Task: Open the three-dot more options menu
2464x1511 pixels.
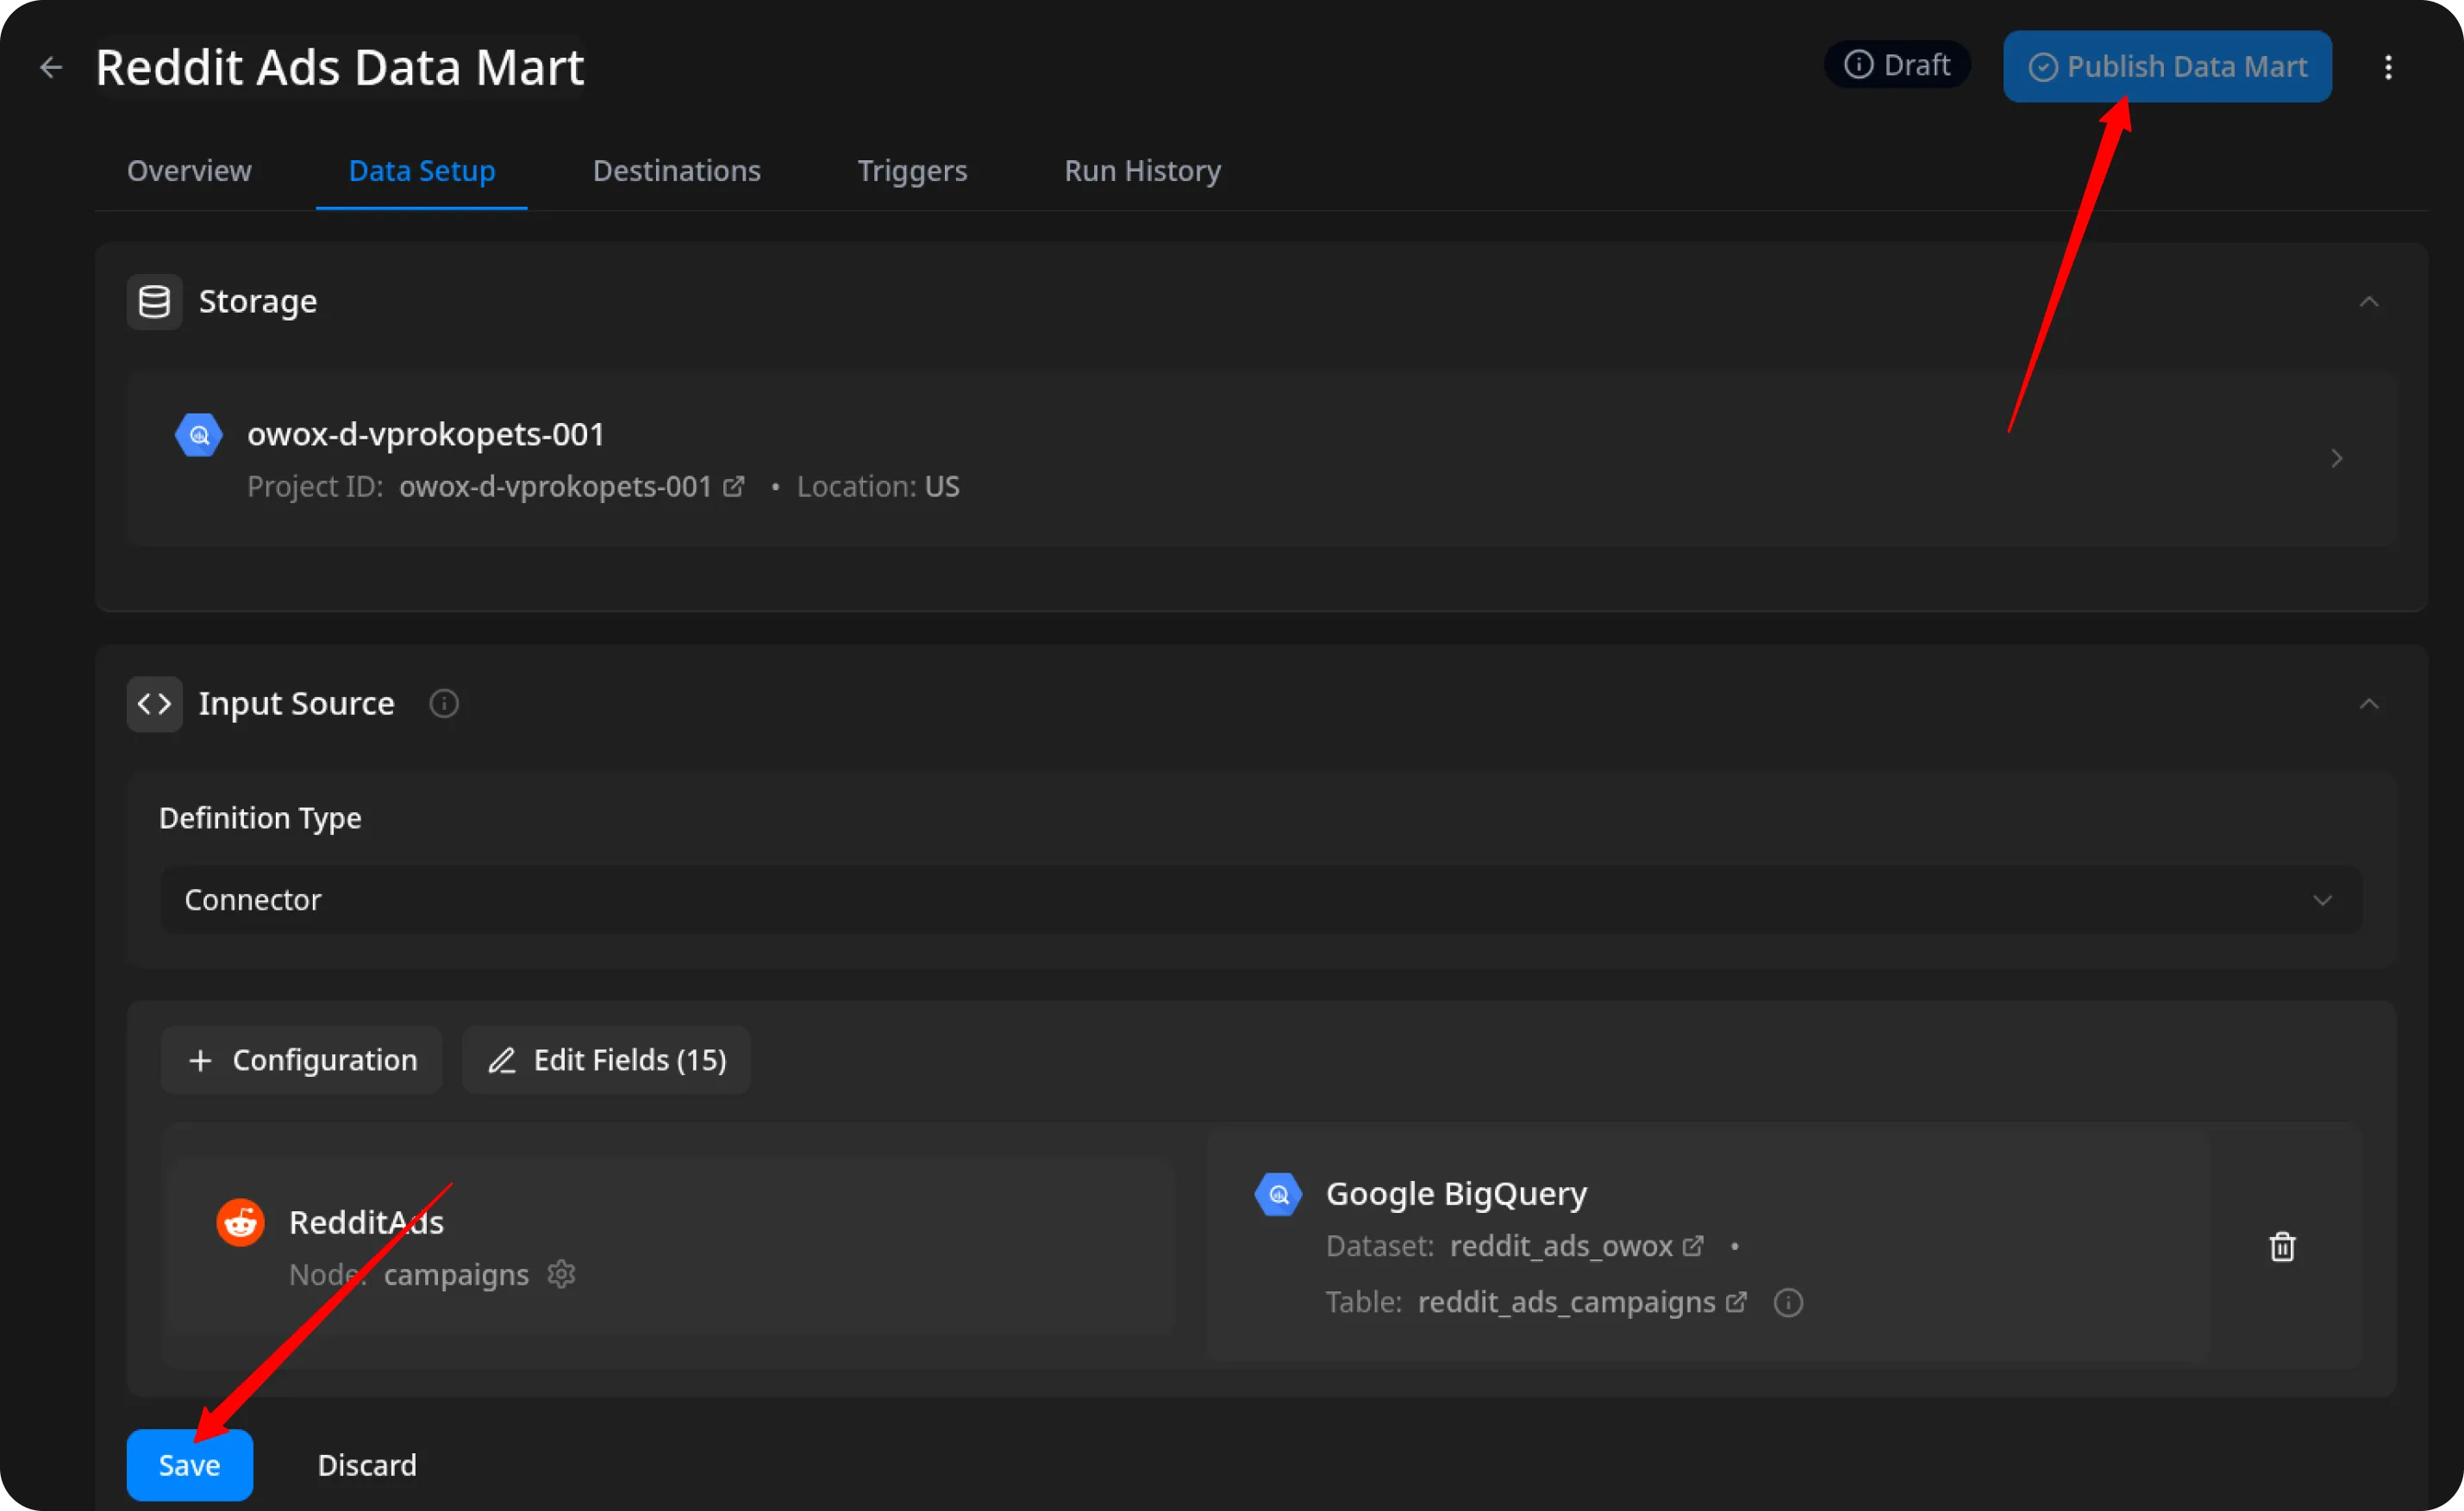Action: pos(2388,67)
